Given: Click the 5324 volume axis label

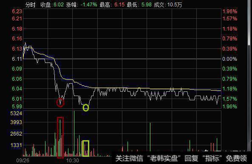Looking at the screenshot, I should coord(16,113).
